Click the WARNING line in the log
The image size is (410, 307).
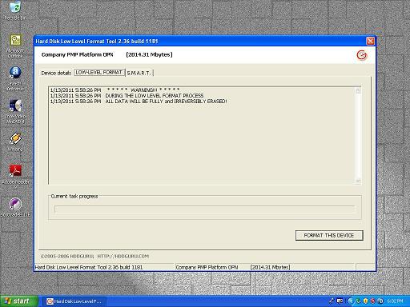(x=115, y=90)
